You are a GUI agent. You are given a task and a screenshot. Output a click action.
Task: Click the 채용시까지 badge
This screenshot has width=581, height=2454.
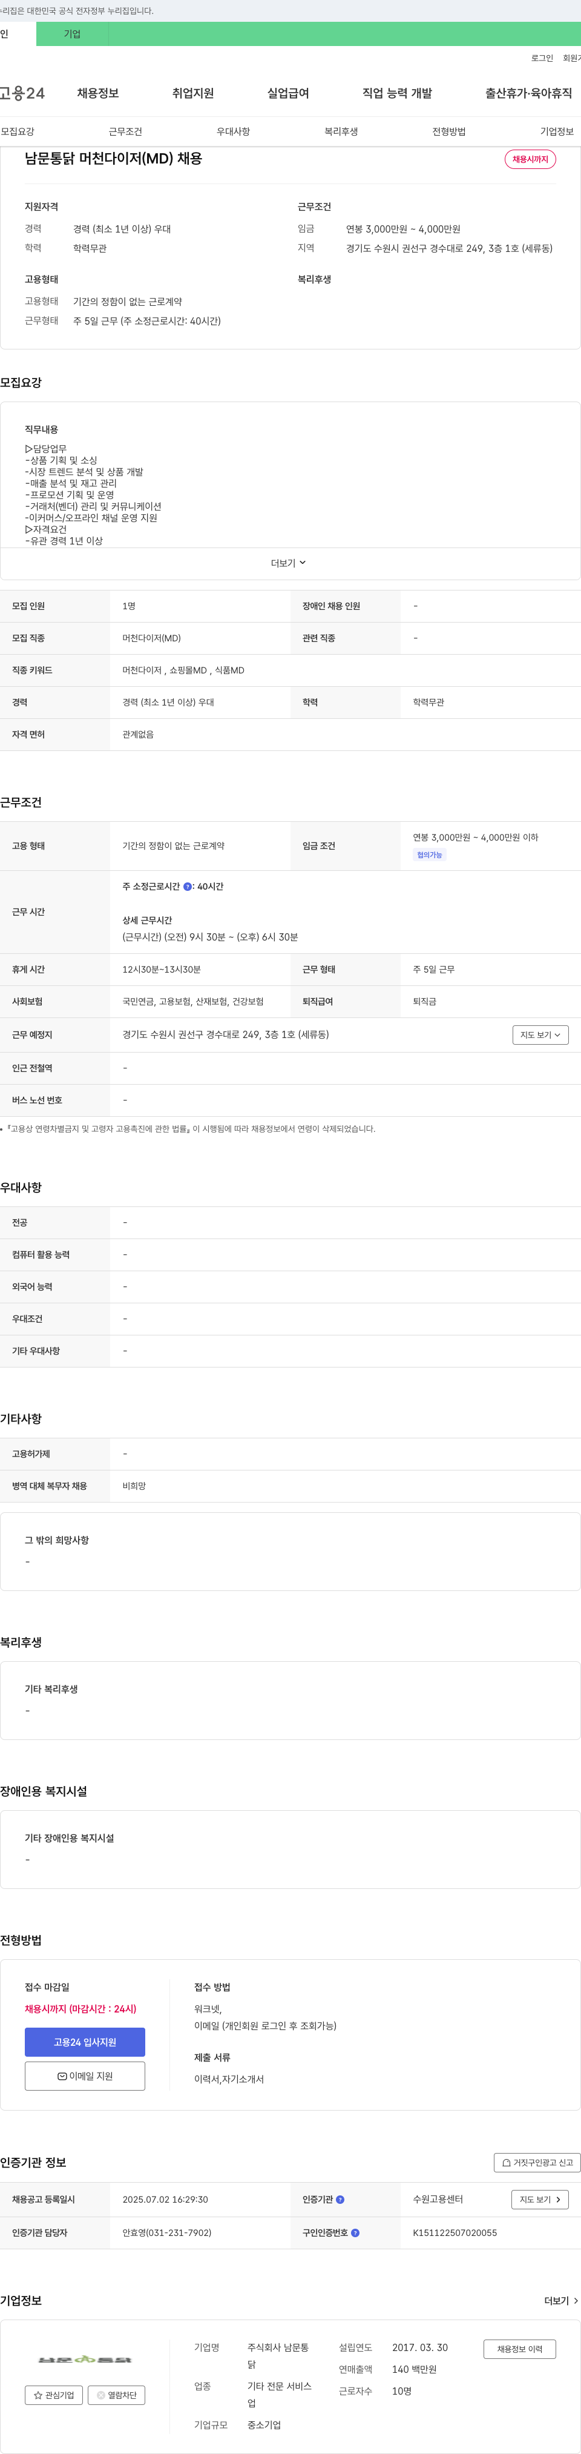[x=531, y=159]
